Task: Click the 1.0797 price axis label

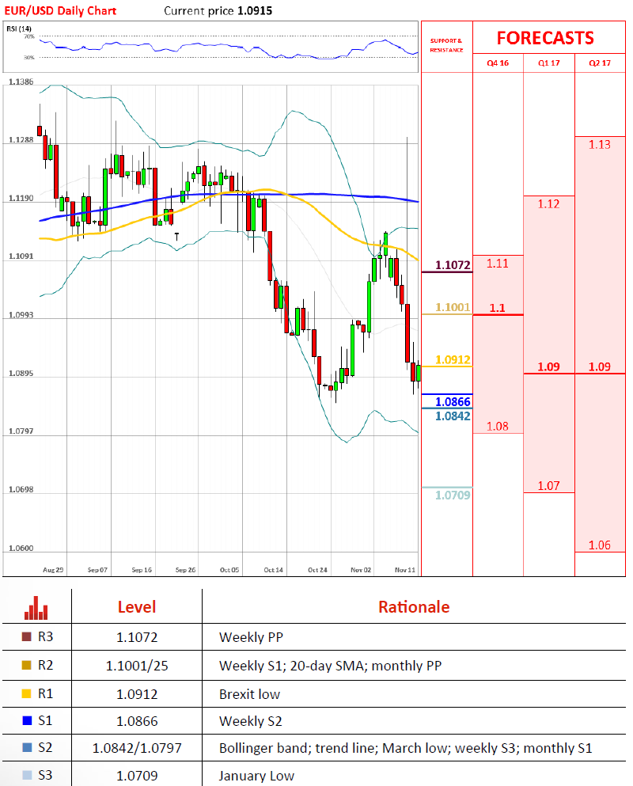Action: coord(21,431)
